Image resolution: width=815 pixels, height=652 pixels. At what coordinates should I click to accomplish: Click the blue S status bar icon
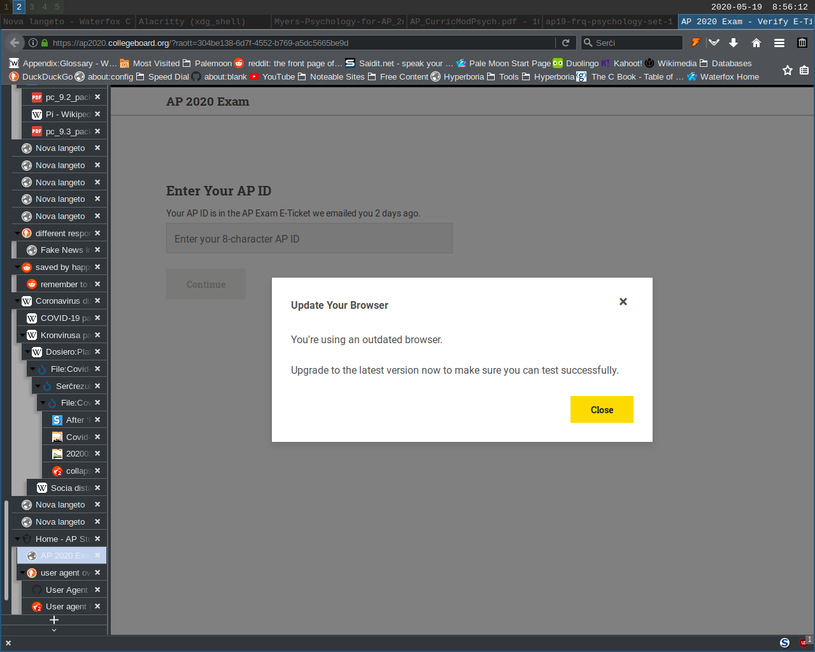pyautogui.click(x=784, y=643)
